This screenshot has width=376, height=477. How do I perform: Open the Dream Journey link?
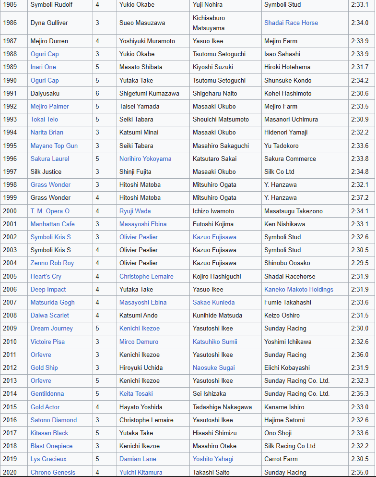click(52, 329)
